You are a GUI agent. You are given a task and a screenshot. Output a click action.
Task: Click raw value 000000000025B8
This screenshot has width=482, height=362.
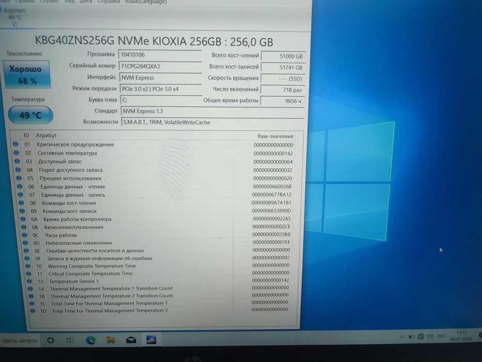[271, 234]
